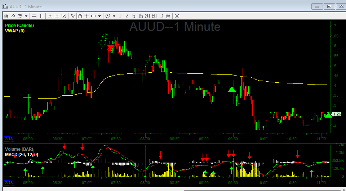Click the VWAP (0) legend label
Viewport: 346px width, 191px height.
coord(15,31)
